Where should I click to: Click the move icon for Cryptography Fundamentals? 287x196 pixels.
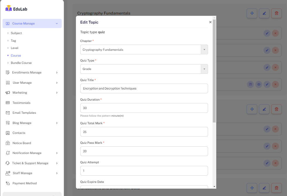pos(252,13)
